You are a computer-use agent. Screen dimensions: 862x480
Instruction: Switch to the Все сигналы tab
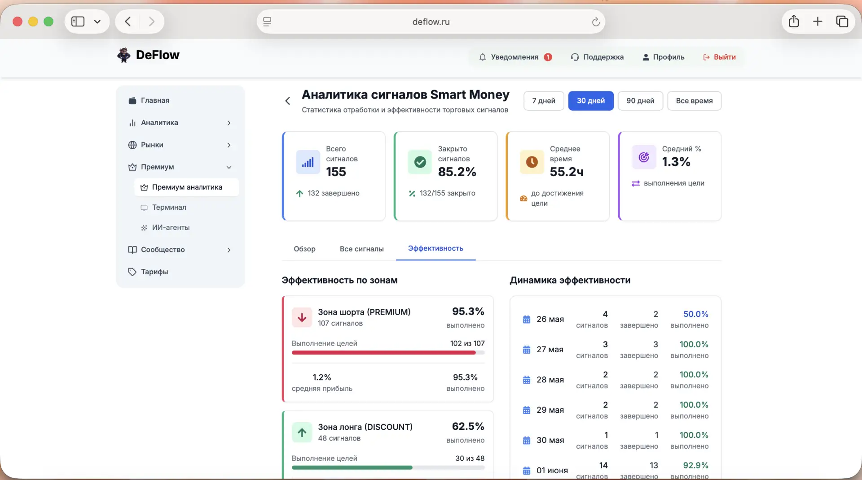[361, 249]
